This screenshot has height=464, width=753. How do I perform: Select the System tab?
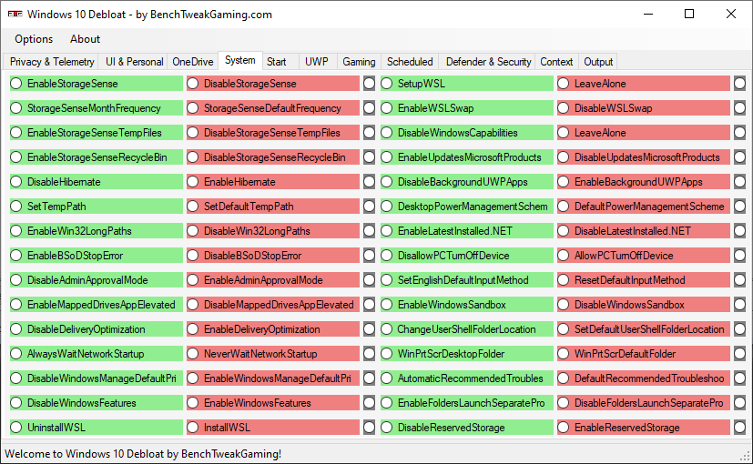(240, 60)
